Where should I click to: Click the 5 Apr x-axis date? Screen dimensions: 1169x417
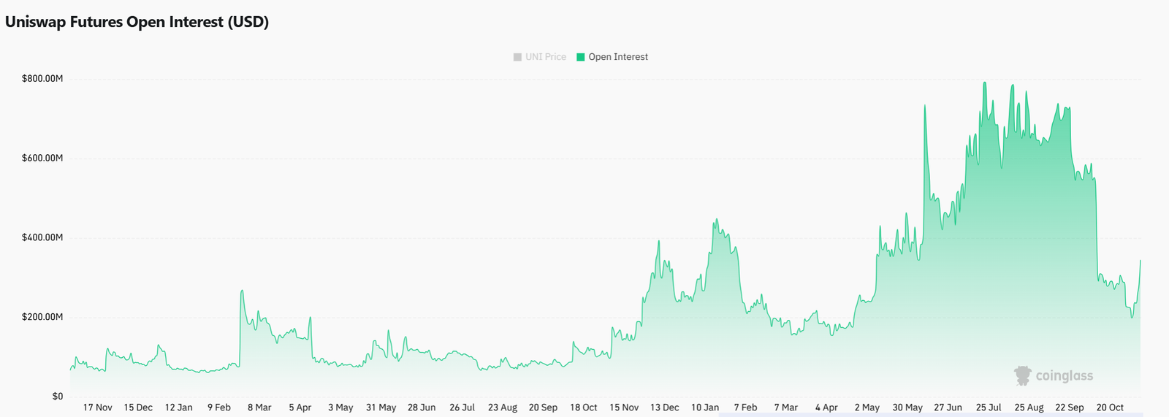[300, 408]
